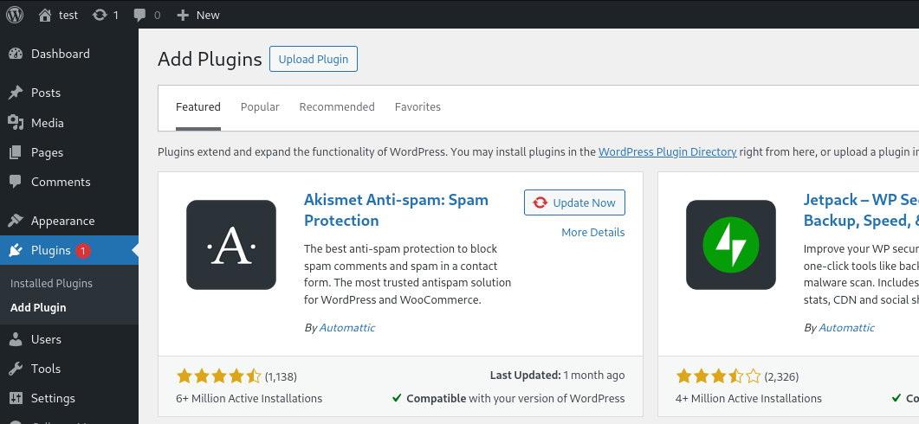Switch to the Popular tab
Viewport: 919px width, 424px height.
(260, 107)
